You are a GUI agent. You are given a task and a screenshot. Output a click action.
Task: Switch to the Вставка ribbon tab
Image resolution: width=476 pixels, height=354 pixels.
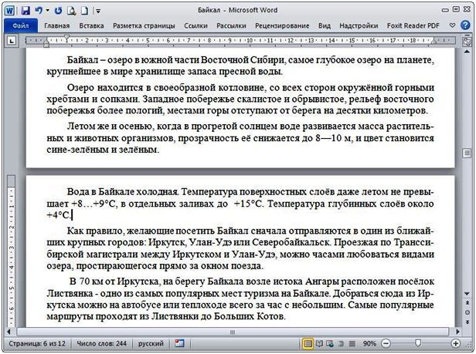(x=91, y=25)
